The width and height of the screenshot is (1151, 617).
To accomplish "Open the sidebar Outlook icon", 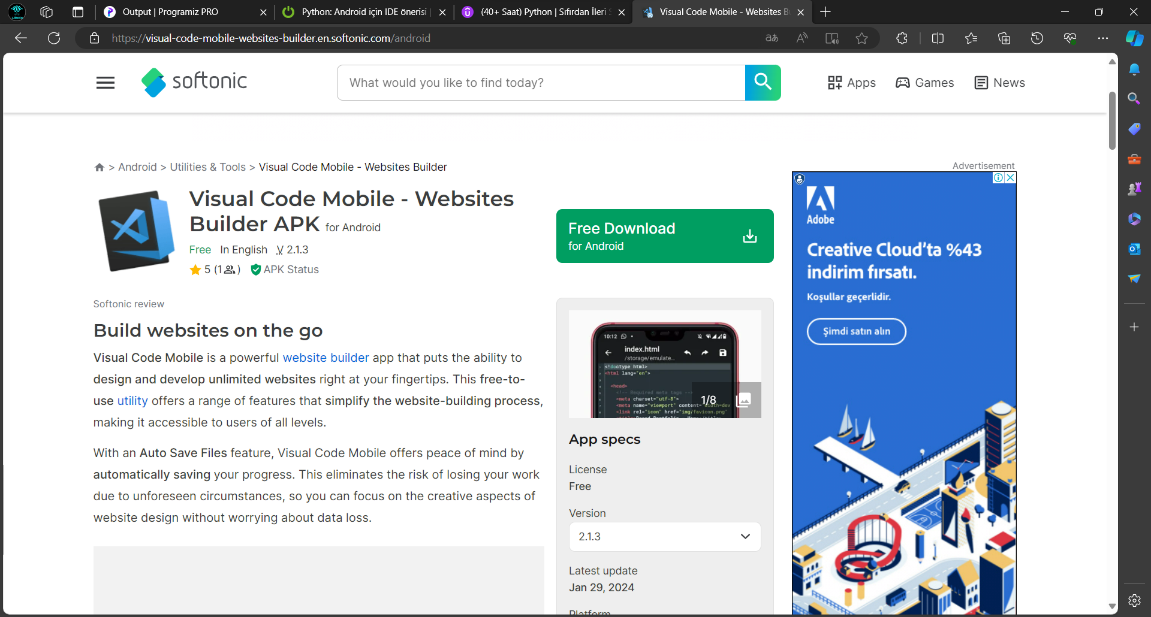I will pyautogui.click(x=1134, y=249).
